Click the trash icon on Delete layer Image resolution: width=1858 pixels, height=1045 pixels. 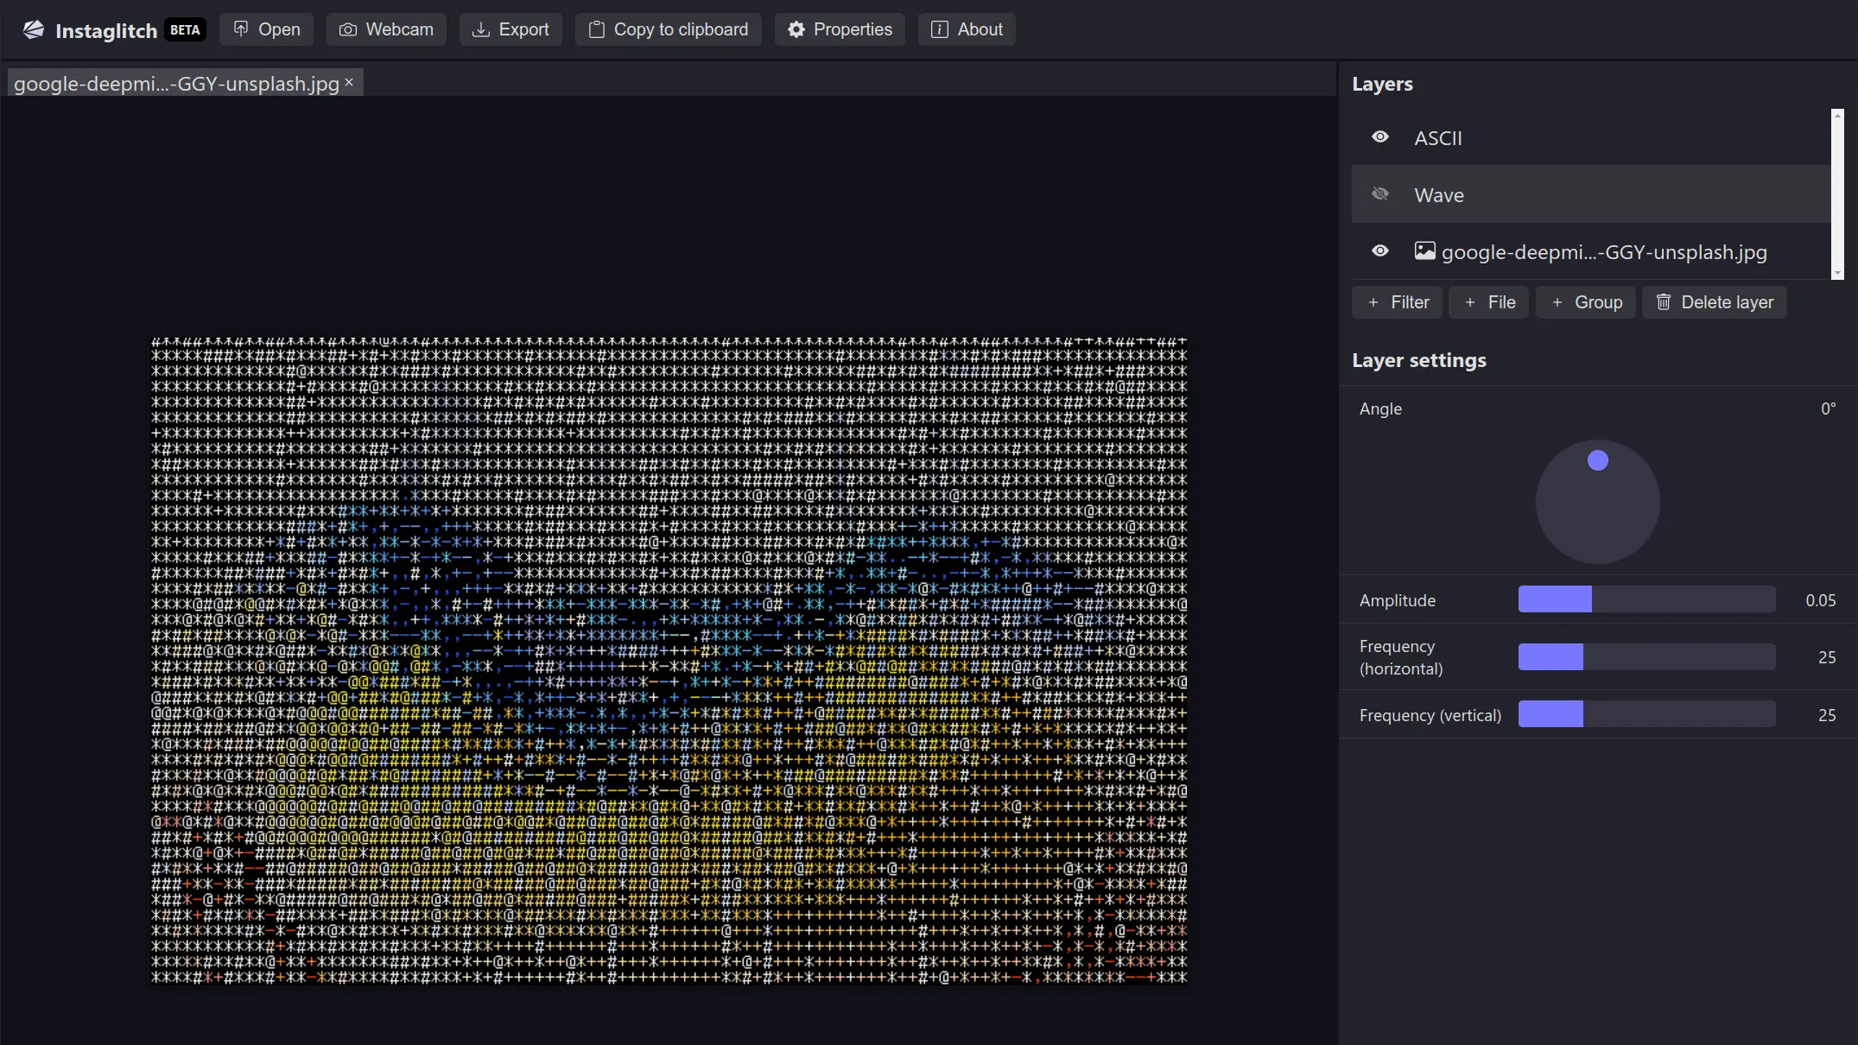coord(1664,302)
